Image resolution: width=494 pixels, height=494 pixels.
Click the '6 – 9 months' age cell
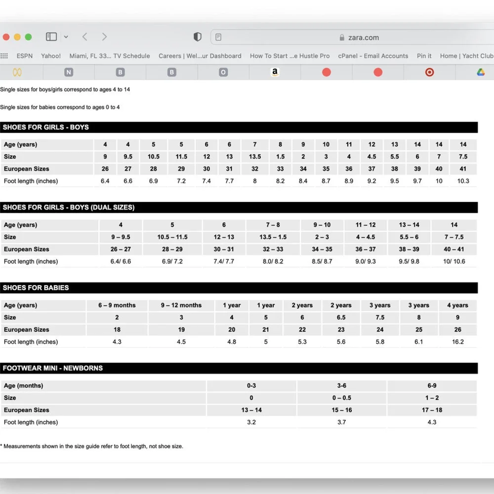(x=117, y=305)
